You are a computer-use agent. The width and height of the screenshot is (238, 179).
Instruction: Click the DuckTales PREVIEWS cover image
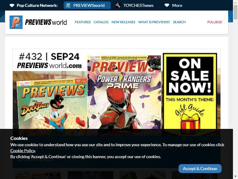pyautogui.click(x=52, y=104)
